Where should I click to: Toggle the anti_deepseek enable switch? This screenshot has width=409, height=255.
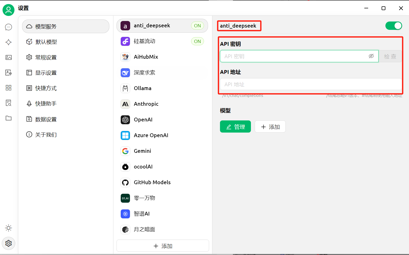[394, 26]
